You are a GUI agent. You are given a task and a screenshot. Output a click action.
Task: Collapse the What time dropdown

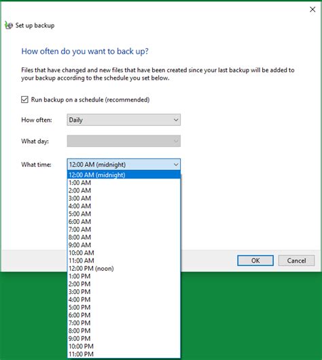click(x=124, y=165)
